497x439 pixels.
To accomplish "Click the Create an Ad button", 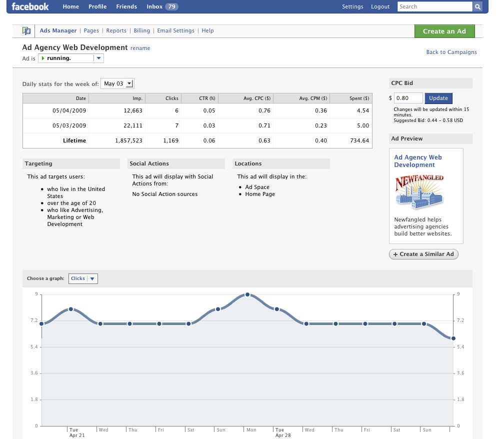I will click(x=444, y=31).
